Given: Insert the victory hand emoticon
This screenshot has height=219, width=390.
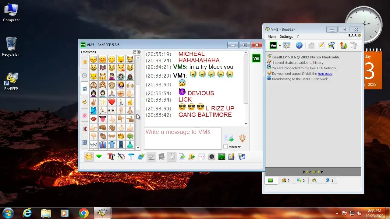Looking at the screenshot, I should click(x=94, y=102).
